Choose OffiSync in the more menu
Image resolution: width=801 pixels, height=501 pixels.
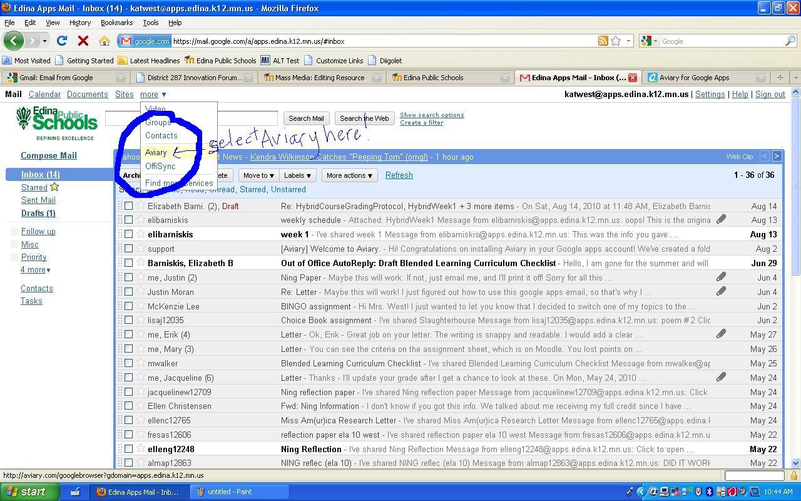click(160, 166)
